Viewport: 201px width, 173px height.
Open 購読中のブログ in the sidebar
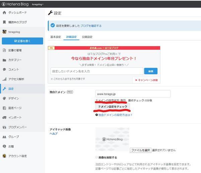(17, 22)
